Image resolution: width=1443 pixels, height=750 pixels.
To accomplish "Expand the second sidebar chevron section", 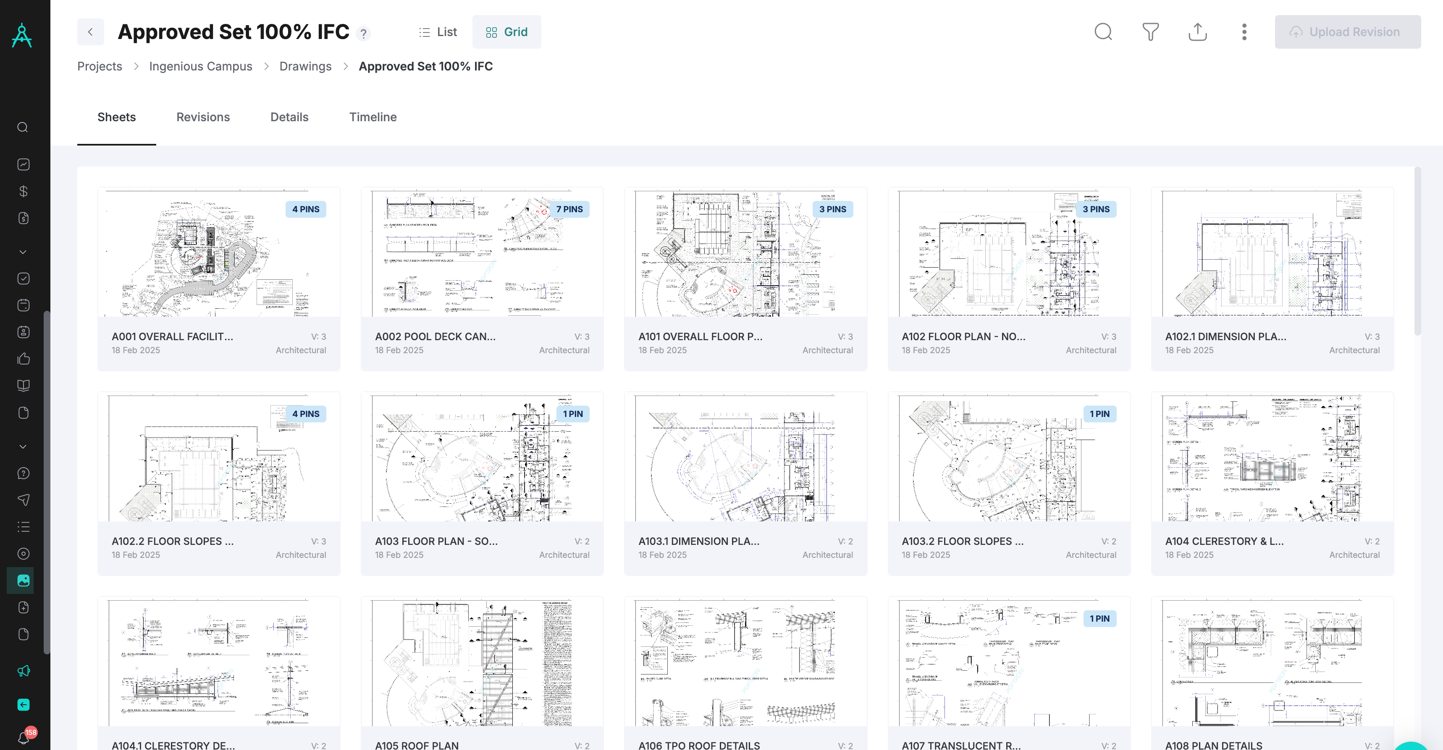I will point(23,447).
